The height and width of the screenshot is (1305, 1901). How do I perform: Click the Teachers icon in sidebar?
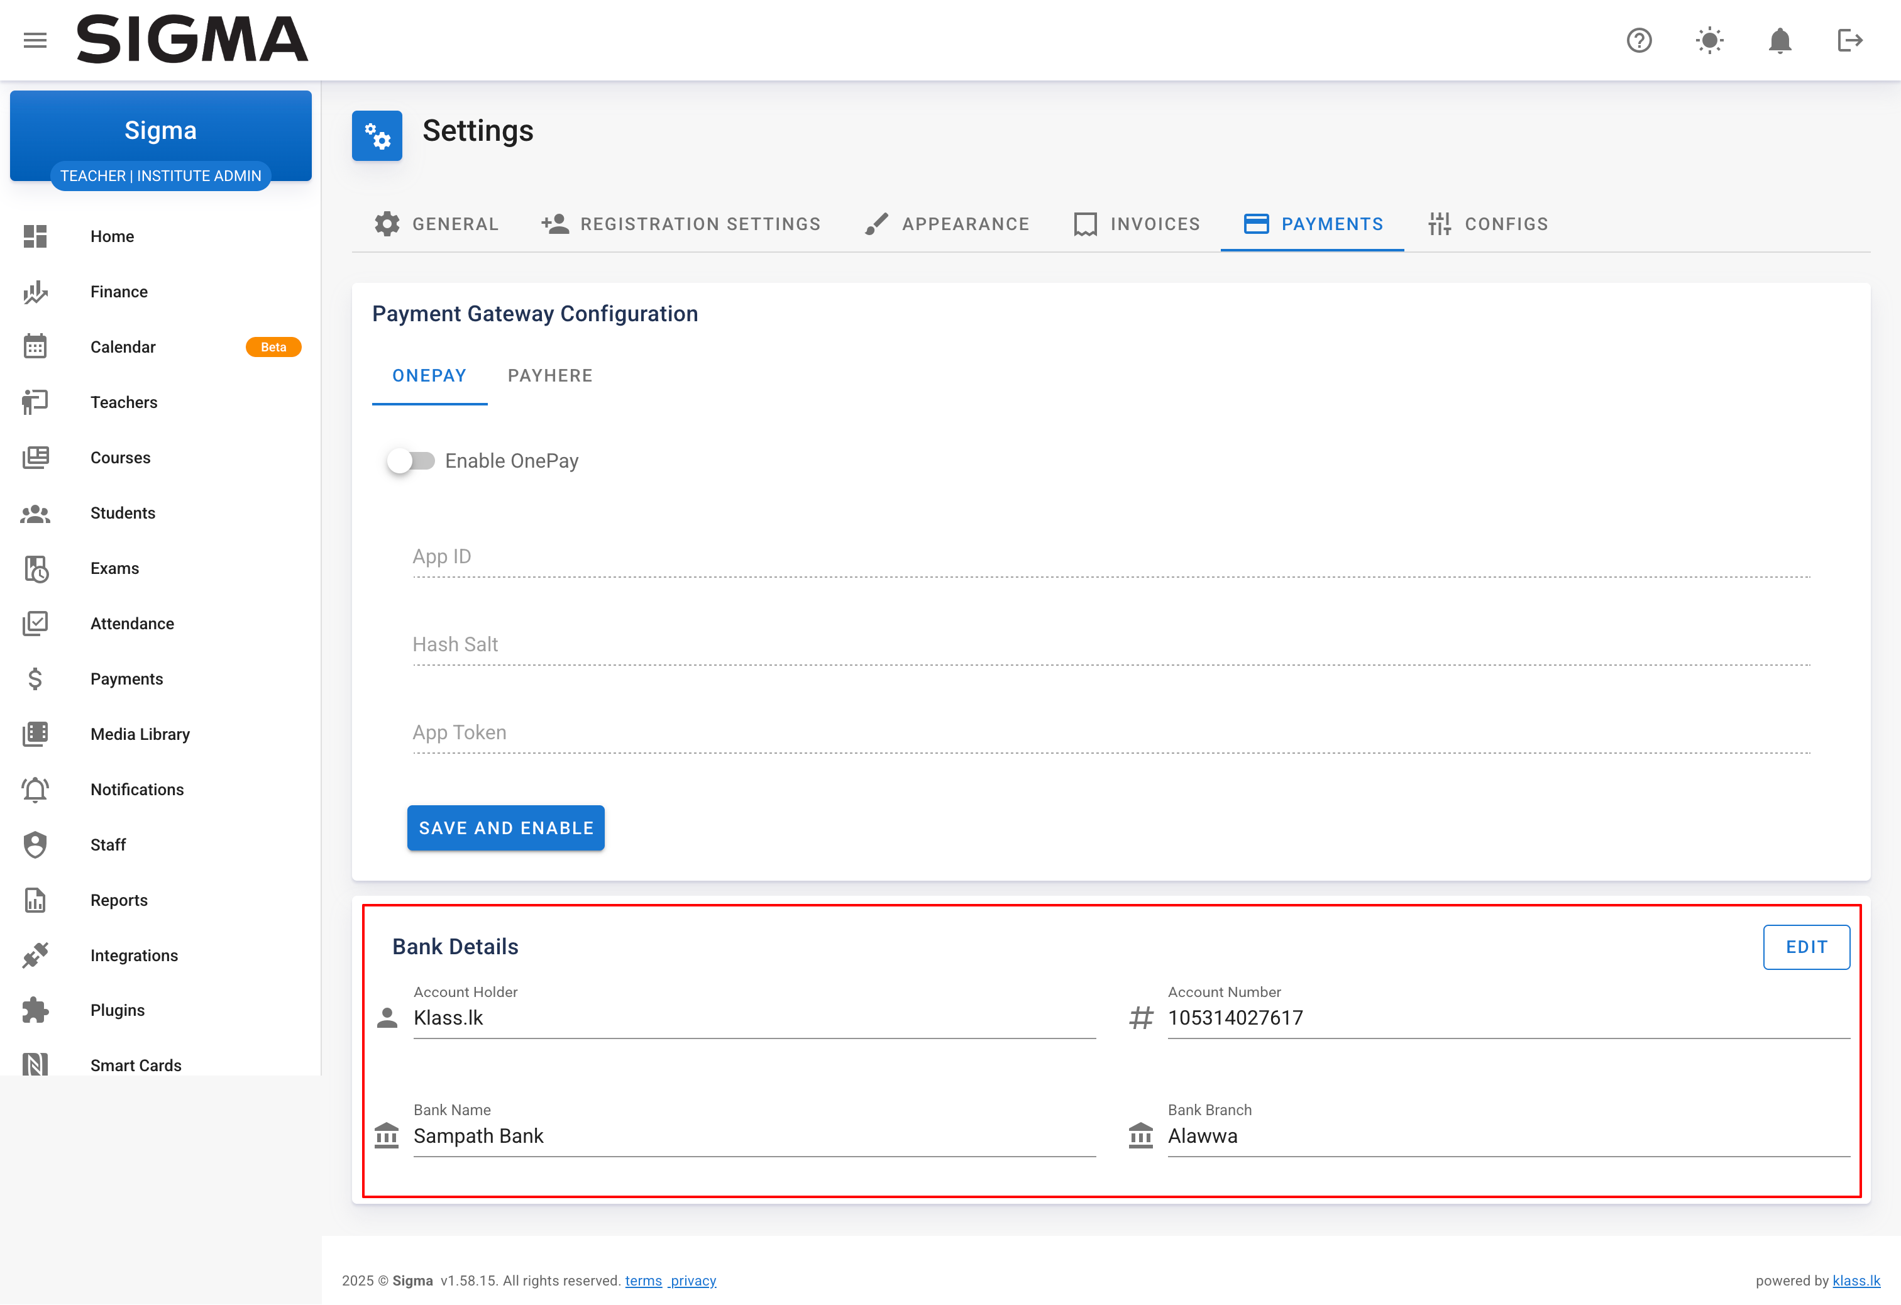[35, 402]
